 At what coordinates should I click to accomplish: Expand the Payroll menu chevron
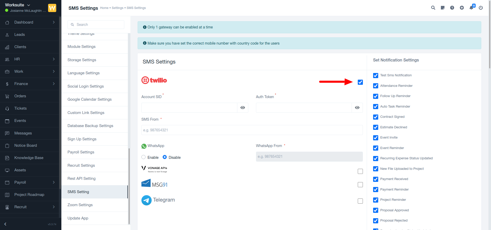[54, 182]
